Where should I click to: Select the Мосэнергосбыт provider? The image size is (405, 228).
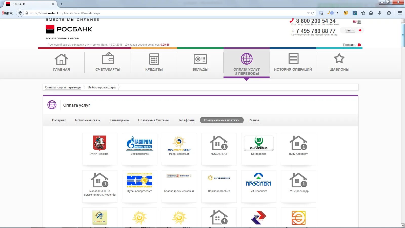point(179,149)
